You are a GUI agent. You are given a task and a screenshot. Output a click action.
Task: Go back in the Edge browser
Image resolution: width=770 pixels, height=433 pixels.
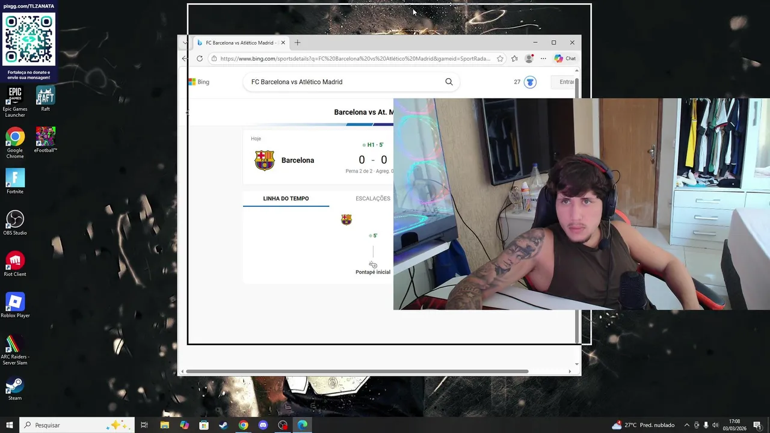185,58
